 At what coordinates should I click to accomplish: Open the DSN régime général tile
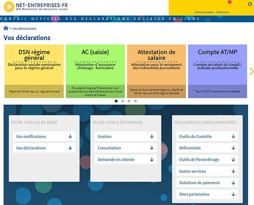[34, 71]
